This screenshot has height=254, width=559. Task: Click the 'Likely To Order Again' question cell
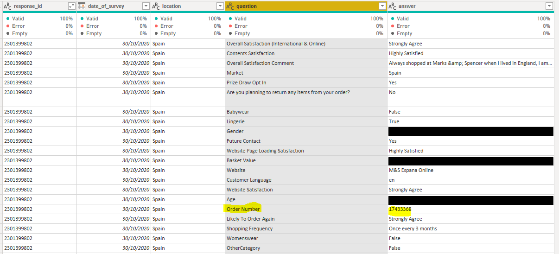(x=306, y=219)
